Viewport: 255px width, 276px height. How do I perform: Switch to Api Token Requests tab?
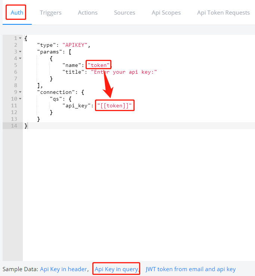coord(223,13)
